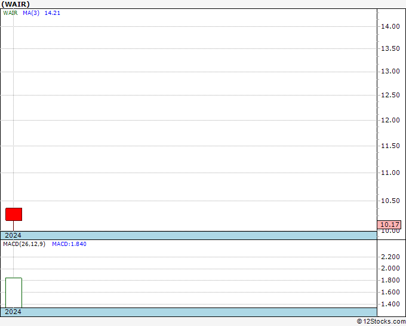Click the 2.200 MACD axis label
Viewport: 406px width, 326px height.
click(x=390, y=257)
